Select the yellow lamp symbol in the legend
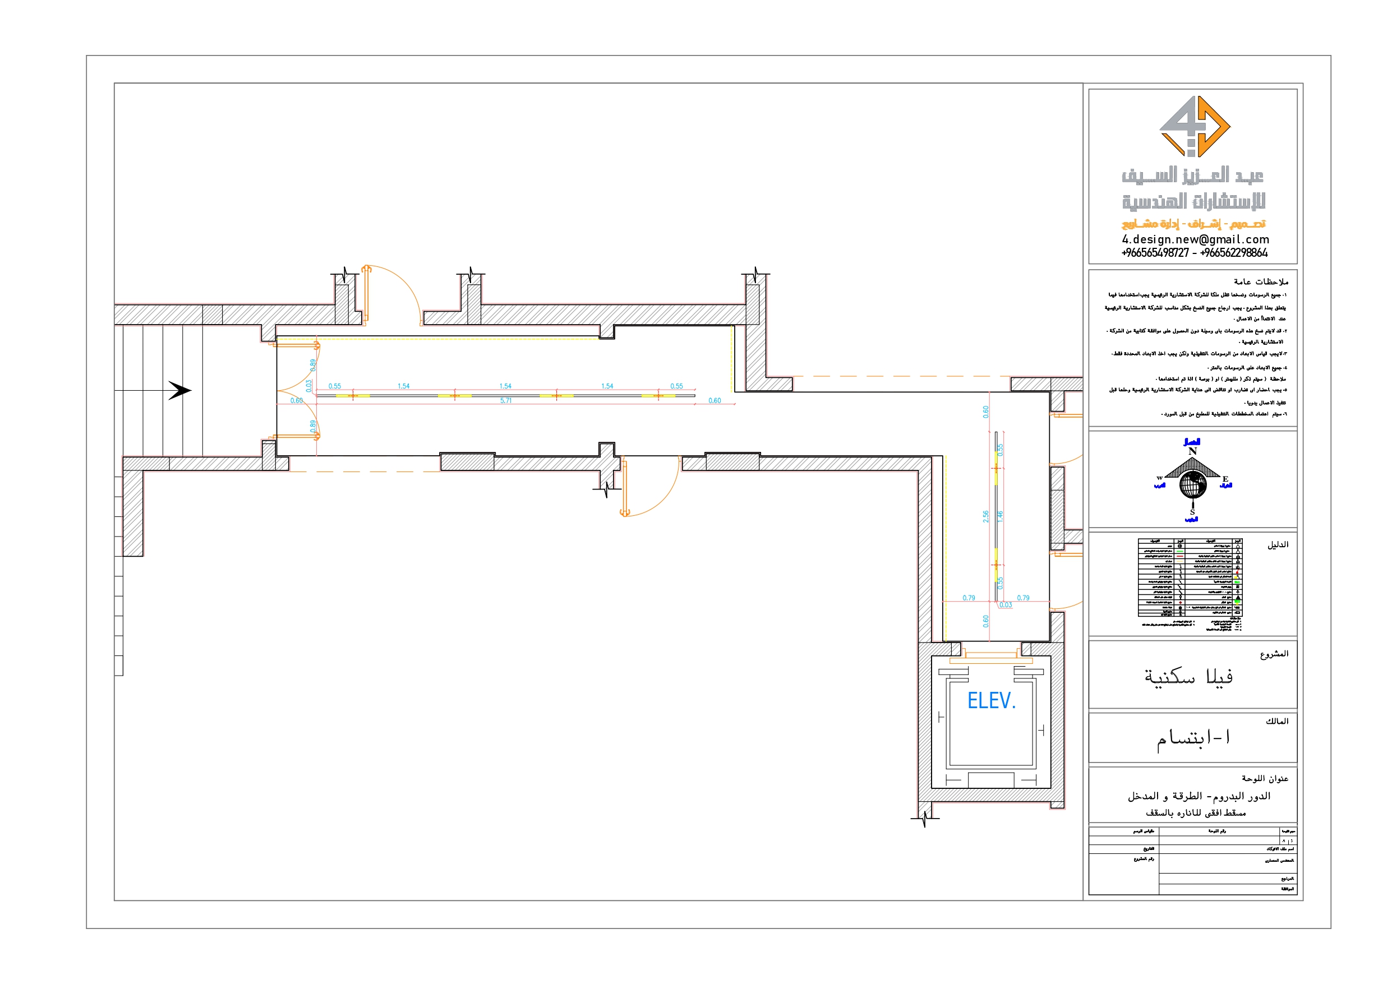Screen dimensions: 1392x984 1237,577
